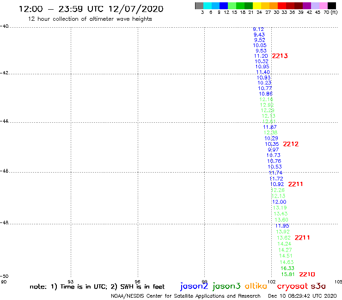This screenshot has width=342, height=300.
Task: Click the 9.43 wave height reading
Action: click(259, 35)
